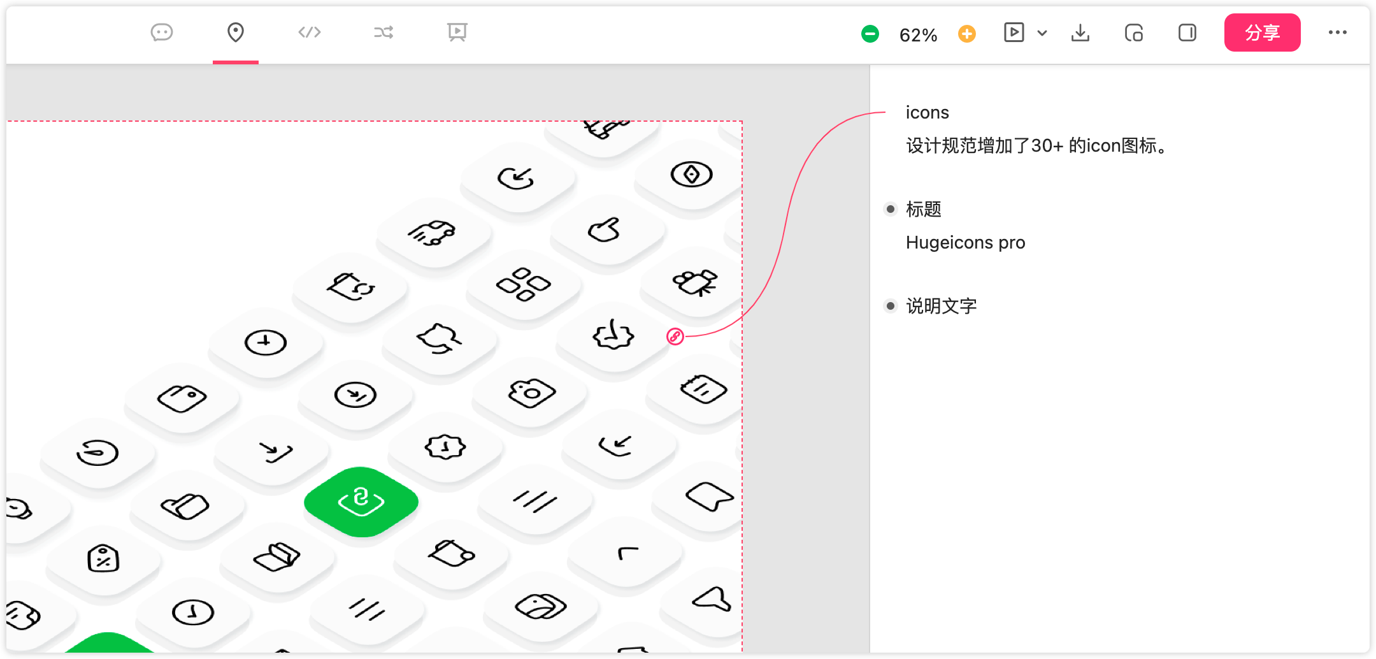Expand the play options dropdown arrow
The image size is (1376, 659).
coord(1042,33)
